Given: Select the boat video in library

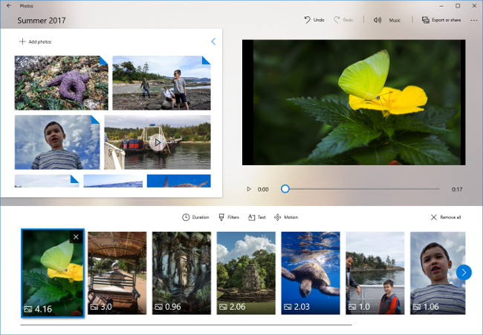Looking at the screenshot, I should tap(157, 142).
